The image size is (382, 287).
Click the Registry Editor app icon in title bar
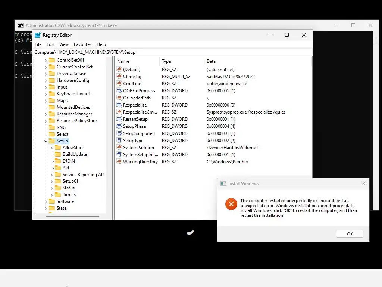point(38,35)
